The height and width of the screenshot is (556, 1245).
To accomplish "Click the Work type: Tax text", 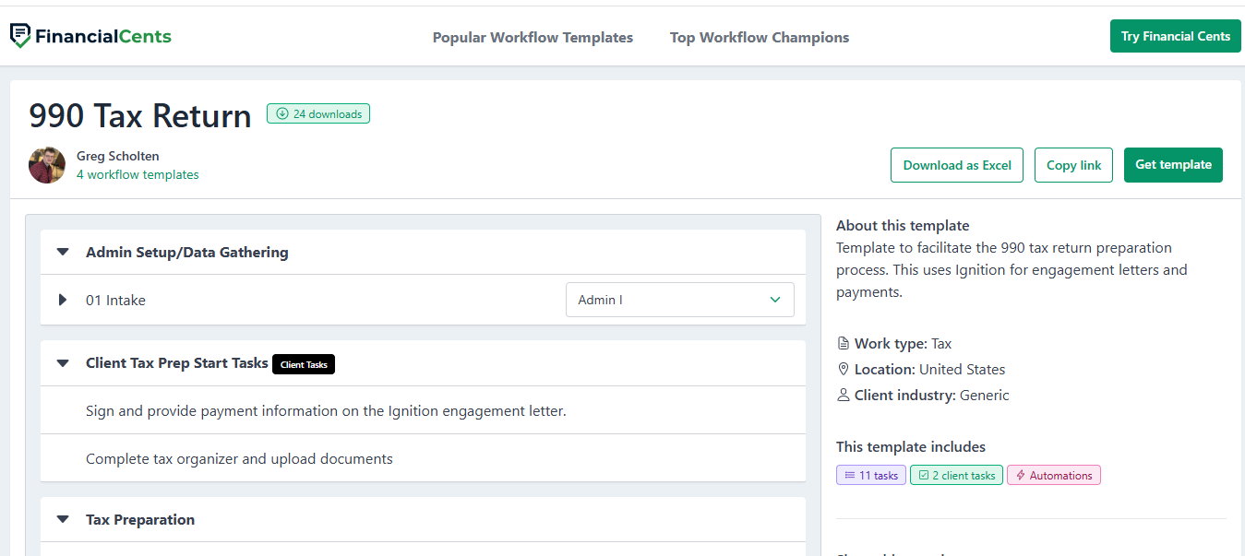I will tap(903, 344).
